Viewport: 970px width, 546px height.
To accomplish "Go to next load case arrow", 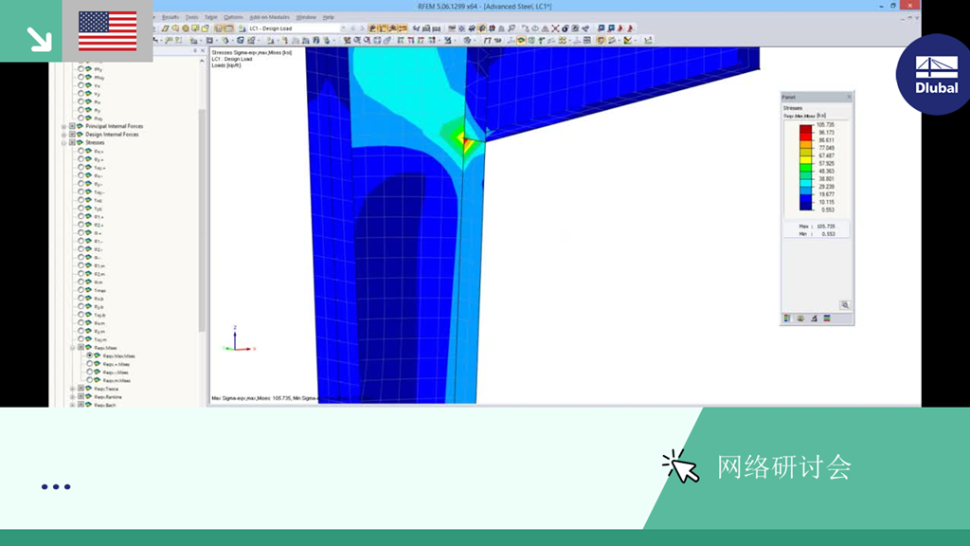I will tap(362, 28).
